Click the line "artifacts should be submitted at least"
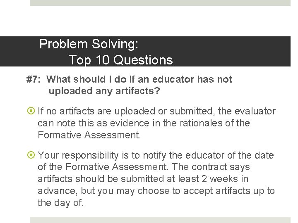 coord(143,179)
